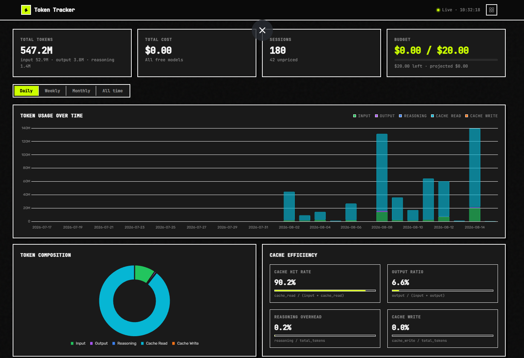Click the 2026-08-08 bar in usage chart

(x=382, y=178)
